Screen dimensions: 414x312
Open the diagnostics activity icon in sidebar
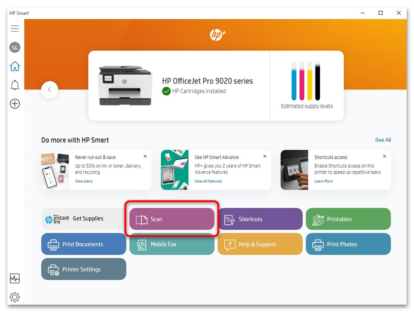(15, 279)
